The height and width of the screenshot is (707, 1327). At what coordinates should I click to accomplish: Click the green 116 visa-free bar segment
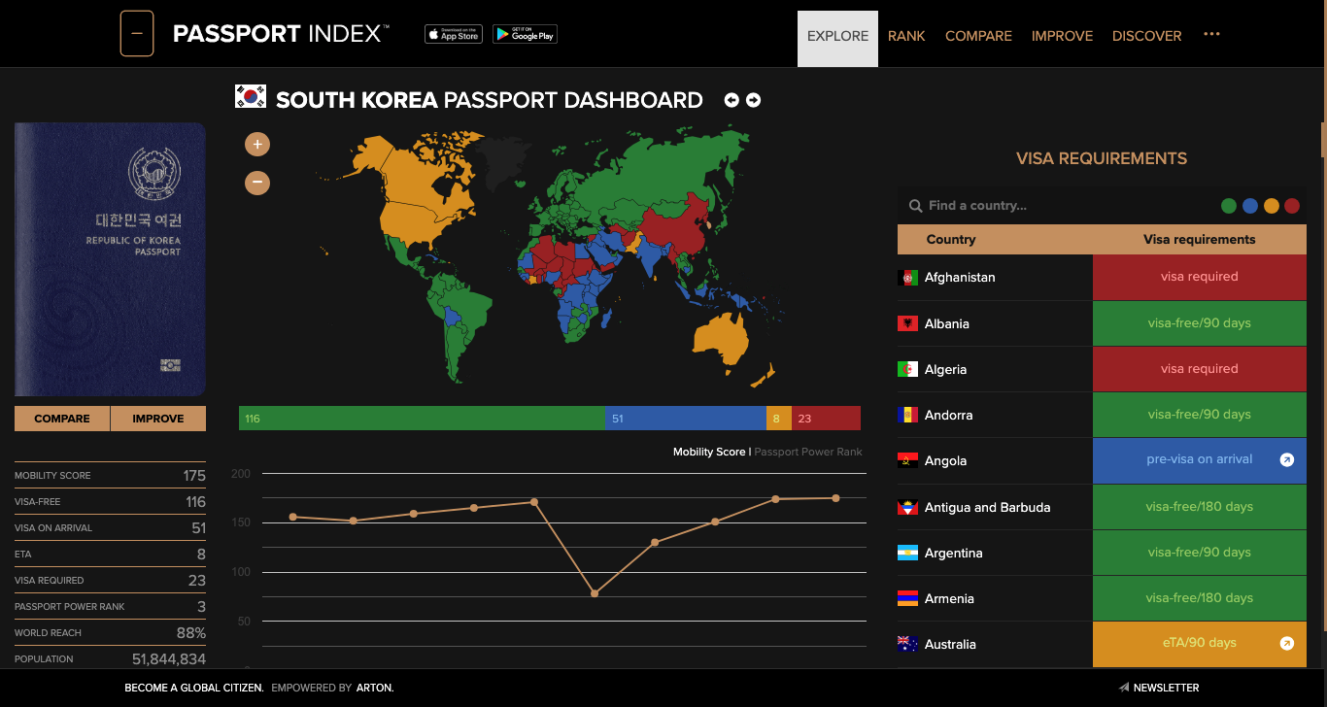(x=422, y=419)
